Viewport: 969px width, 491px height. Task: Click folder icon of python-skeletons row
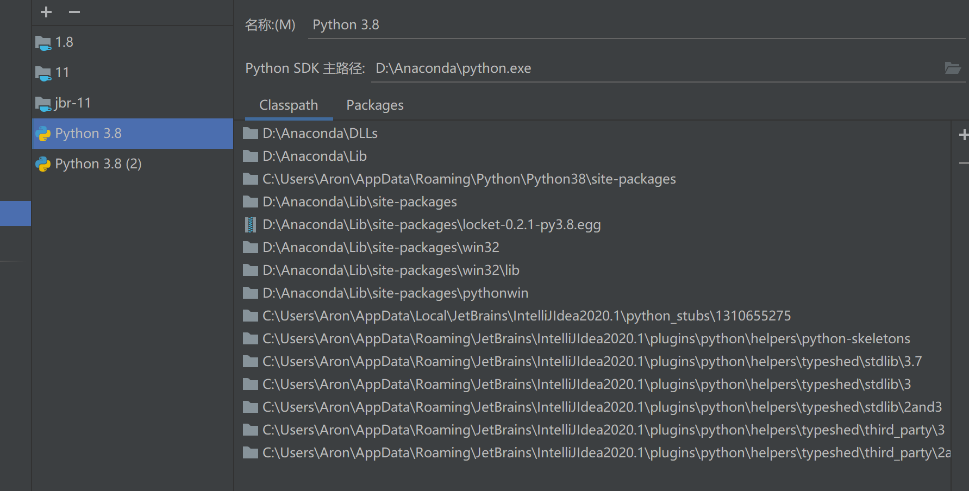251,339
